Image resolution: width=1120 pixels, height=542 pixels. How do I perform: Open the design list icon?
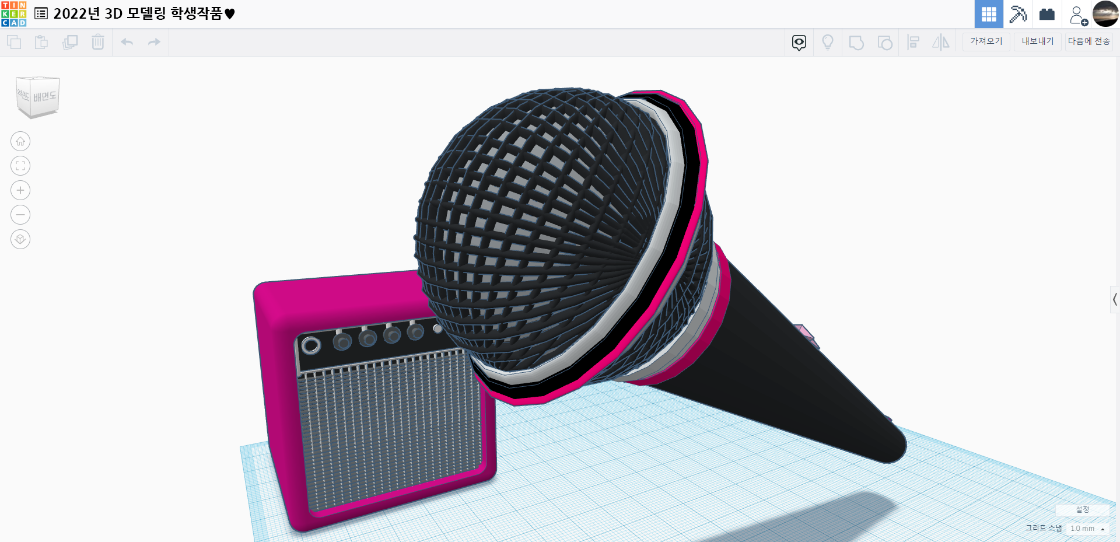click(41, 13)
